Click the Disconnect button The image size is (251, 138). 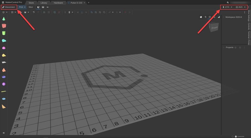[x=9, y=7]
